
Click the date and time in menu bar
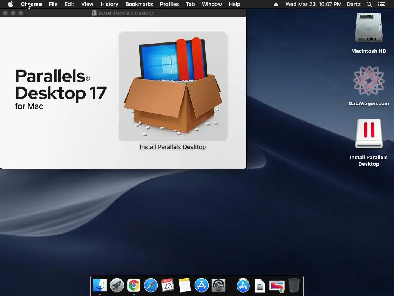tap(313, 4)
